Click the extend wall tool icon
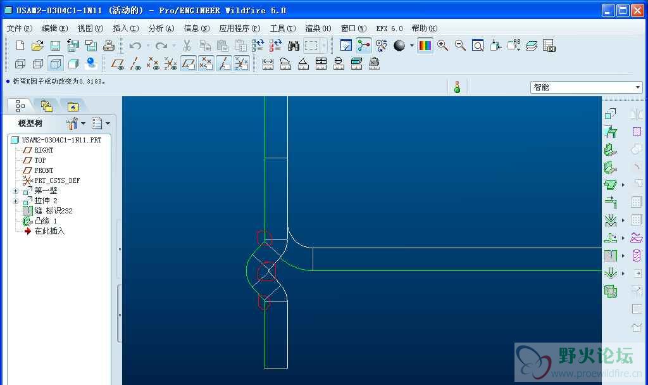This screenshot has height=385, width=648. tap(611, 203)
